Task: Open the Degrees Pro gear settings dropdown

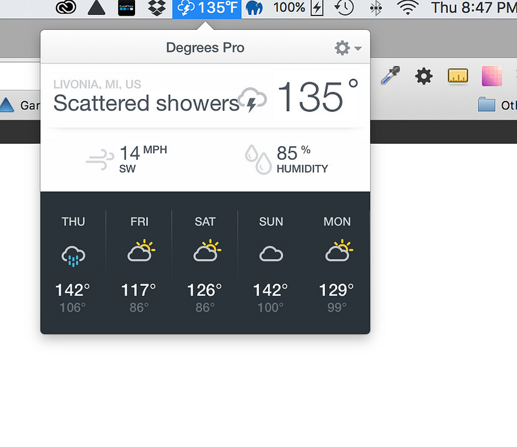Action: [x=348, y=48]
